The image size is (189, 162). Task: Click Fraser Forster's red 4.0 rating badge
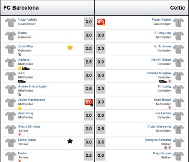pos(101,22)
